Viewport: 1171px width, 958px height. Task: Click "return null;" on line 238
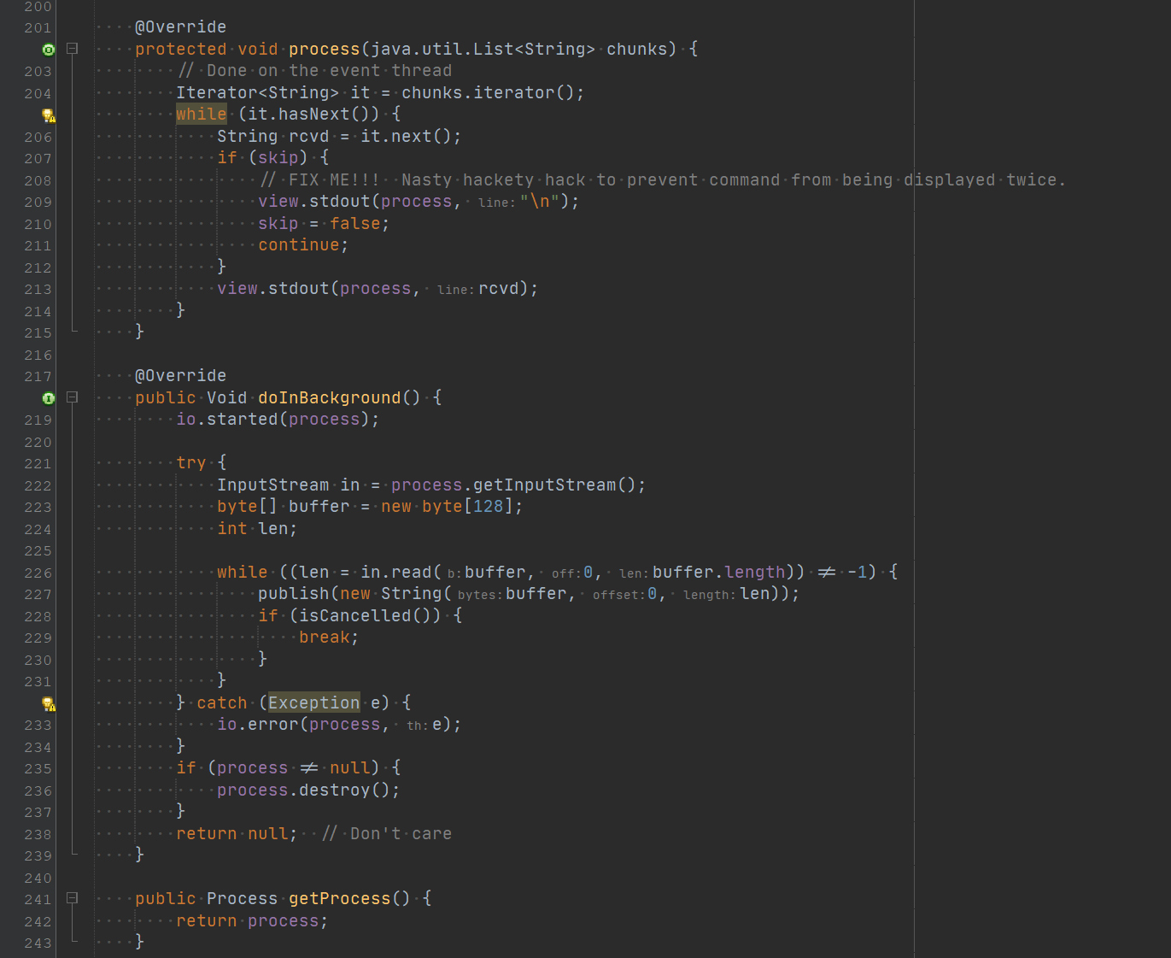237,834
